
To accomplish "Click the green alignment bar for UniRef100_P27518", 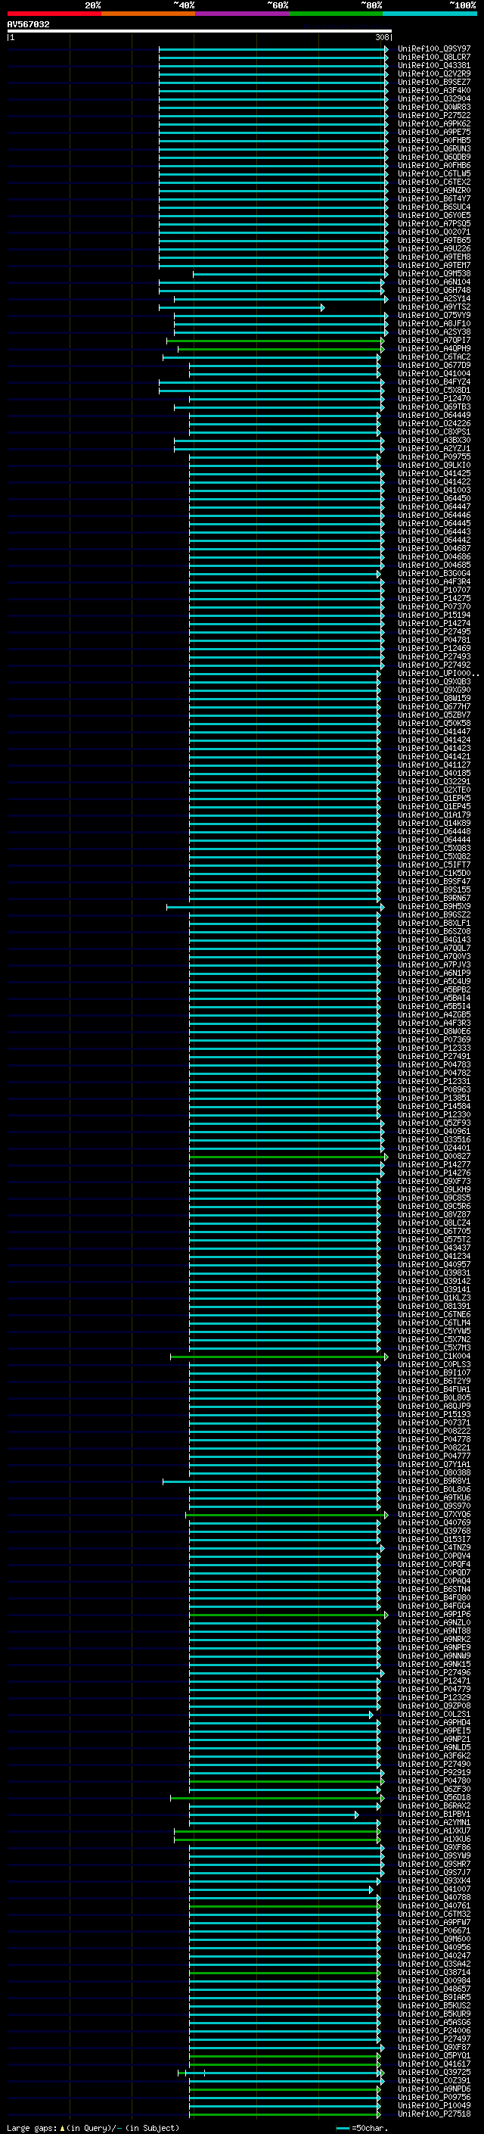I will click(284, 2114).
